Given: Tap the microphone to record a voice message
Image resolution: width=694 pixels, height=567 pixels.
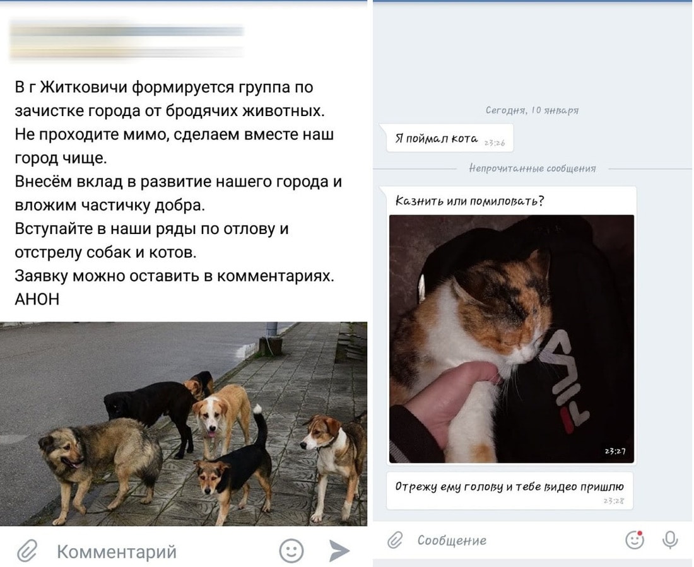Looking at the screenshot, I should coord(670,540).
